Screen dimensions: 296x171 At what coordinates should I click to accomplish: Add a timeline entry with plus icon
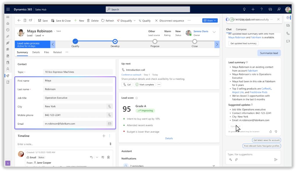pos(104,136)
